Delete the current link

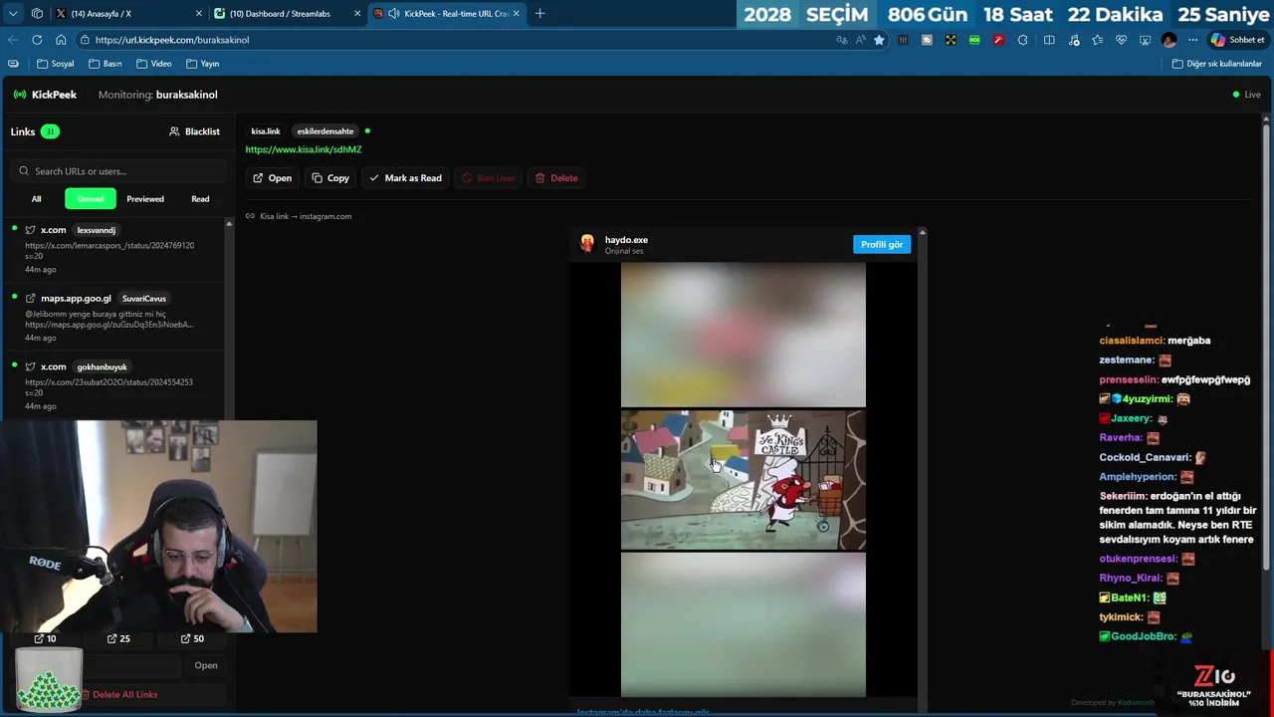point(556,178)
